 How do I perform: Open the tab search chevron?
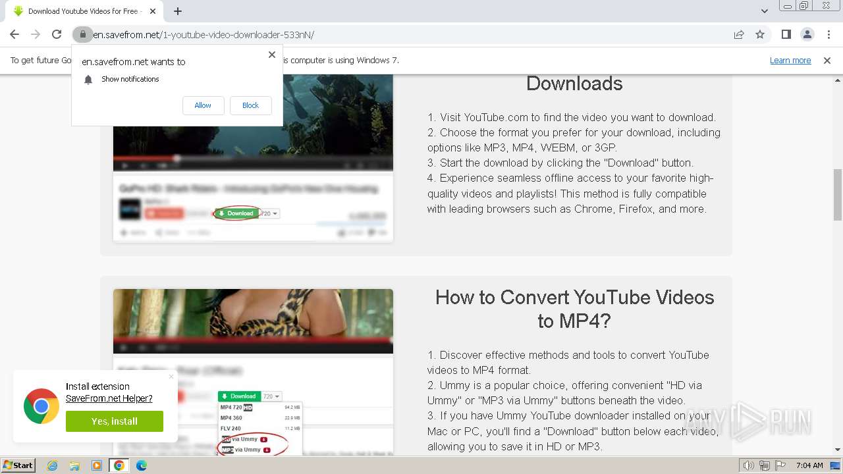[764, 11]
